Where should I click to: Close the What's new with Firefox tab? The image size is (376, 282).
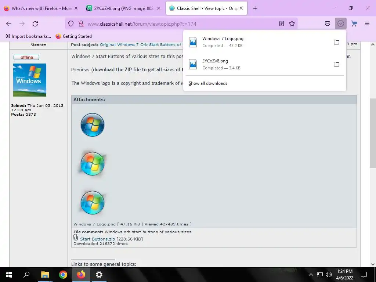point(76,8)
